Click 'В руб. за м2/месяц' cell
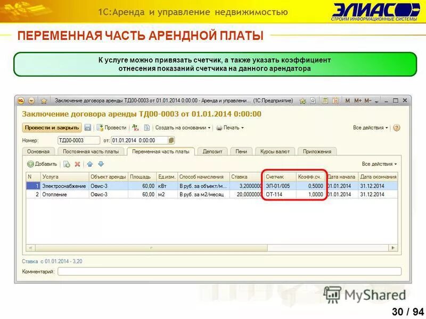This screenshot has height=319, width=426. pyautogui.click(x=203, y=194)
